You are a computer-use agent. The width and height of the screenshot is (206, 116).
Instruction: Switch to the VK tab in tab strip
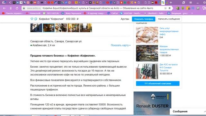point(18,3)
